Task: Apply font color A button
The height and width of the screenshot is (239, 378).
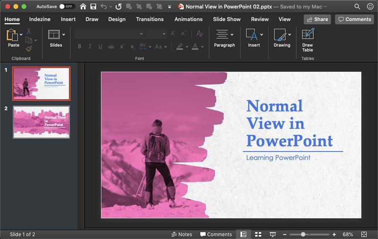Action: (x=195, y=46)
